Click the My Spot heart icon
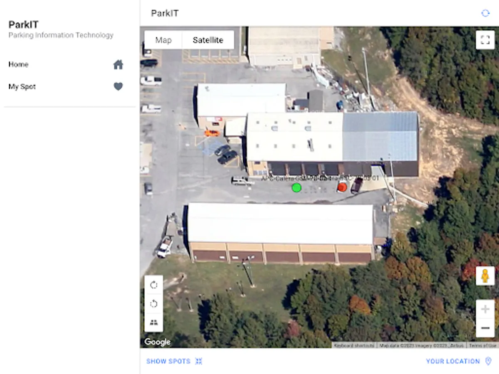Screen dimensions: 499x374 click(x=119, y=86)
